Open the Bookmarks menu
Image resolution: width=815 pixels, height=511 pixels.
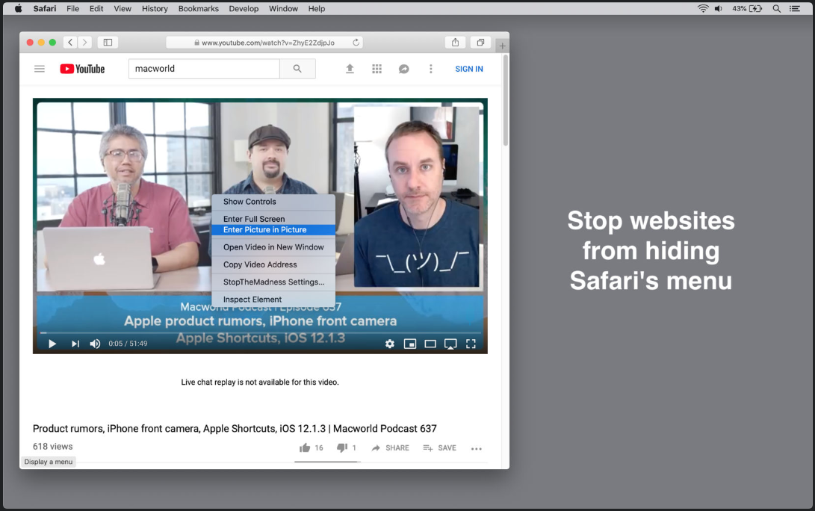(x=199, y=8)
